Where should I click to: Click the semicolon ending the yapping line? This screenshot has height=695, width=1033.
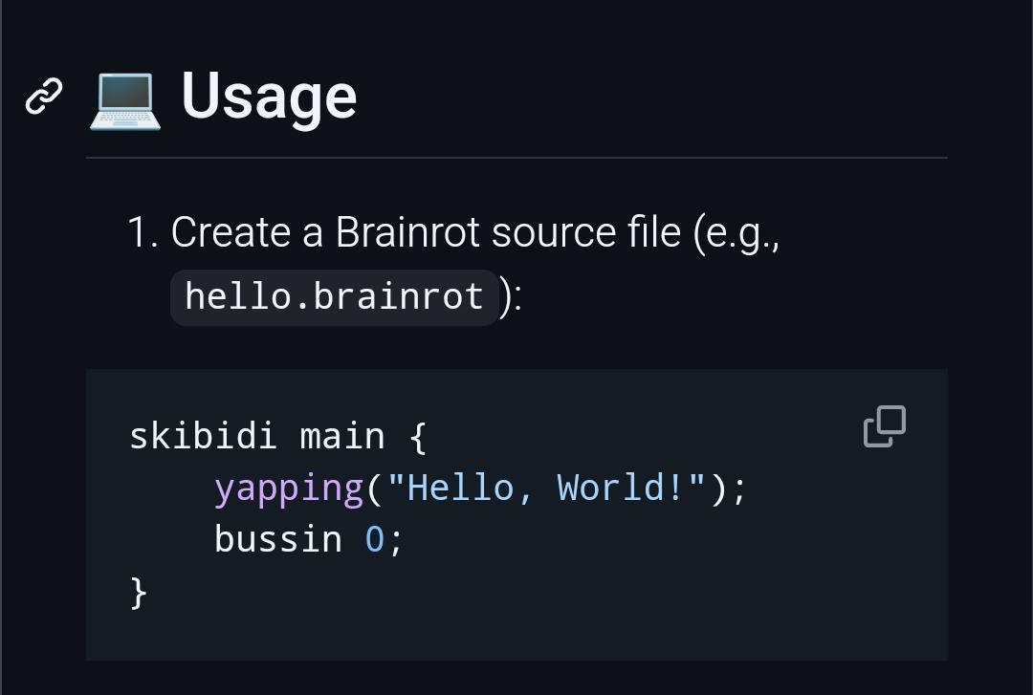[x=741, y=488]
